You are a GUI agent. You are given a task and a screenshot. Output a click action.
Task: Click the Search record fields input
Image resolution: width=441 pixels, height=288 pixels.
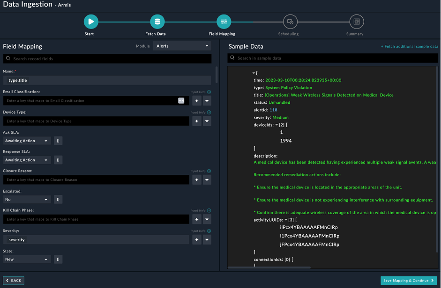[107, 59]
